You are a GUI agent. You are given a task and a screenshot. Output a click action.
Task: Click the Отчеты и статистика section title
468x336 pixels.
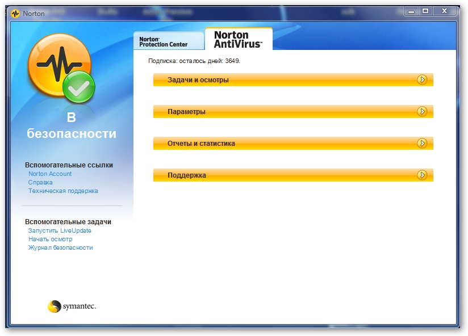(201, 144)
